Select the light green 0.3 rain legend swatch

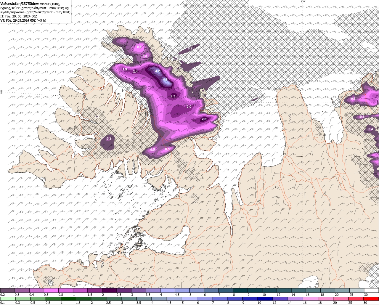pos(23,298)
